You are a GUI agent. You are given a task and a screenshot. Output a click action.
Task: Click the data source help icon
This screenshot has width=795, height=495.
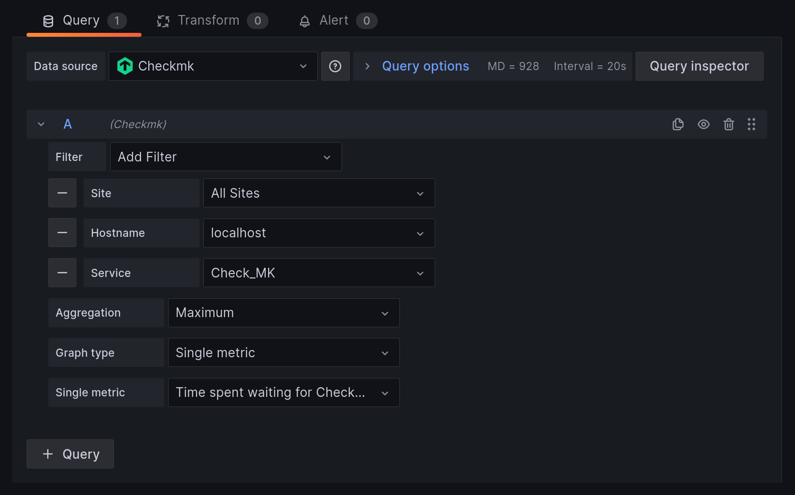335,66
